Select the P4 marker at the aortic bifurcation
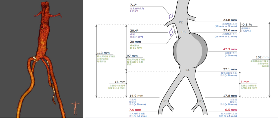278x118 pixels. click(188, 70)
